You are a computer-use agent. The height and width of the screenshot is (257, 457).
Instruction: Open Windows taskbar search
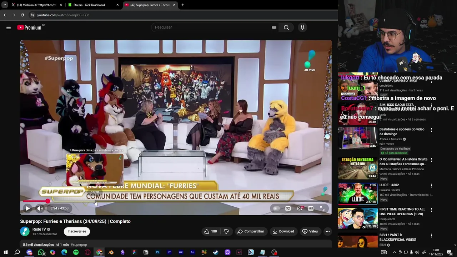(17, 252)
